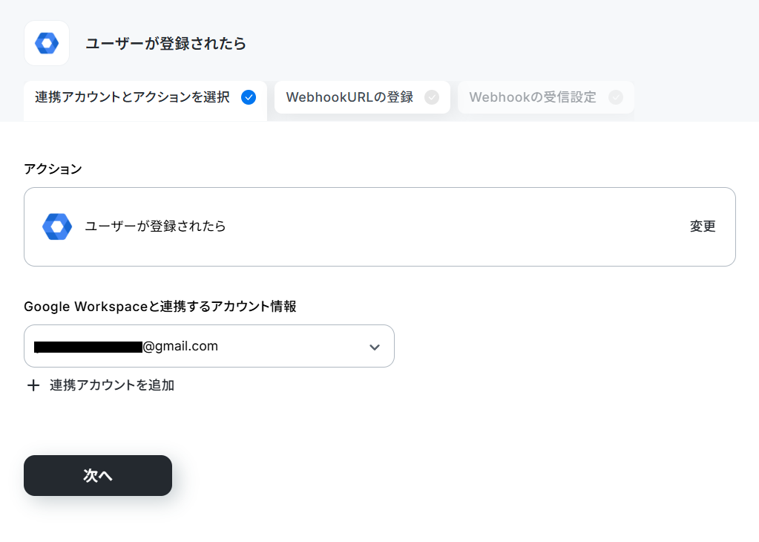Click the plus icon beside 連携アカウントを追加
This screenshot has width=759, height=542.
33,385
